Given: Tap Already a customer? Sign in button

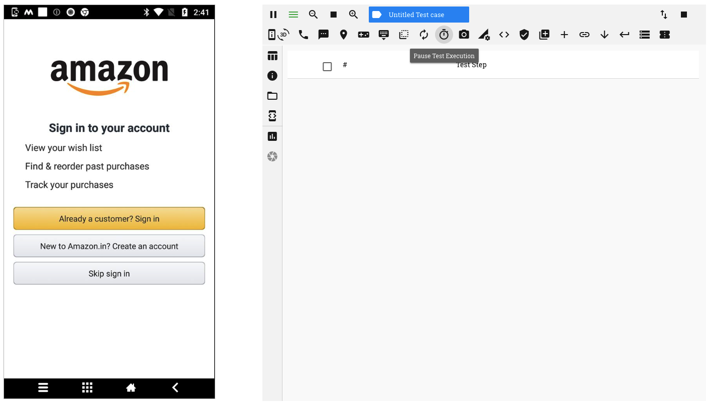Looking at the screenshot, I should [109, 219].
